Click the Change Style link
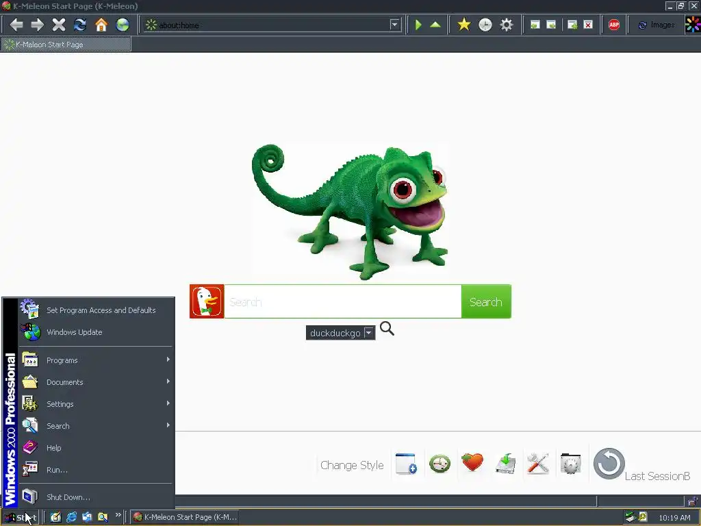Viewport: 701px width, 526px height. [352, 465]
